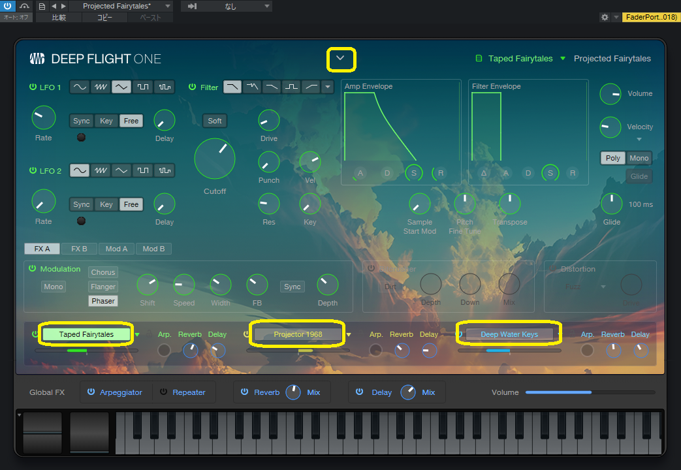Switch to the FX B tab

[80, 249]
